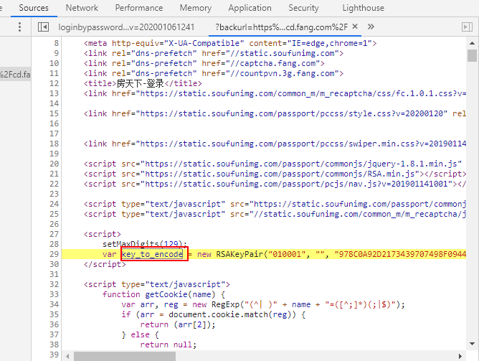
Task: Select the Security tab
Action: pyautogui.click(x=303, y=8)
